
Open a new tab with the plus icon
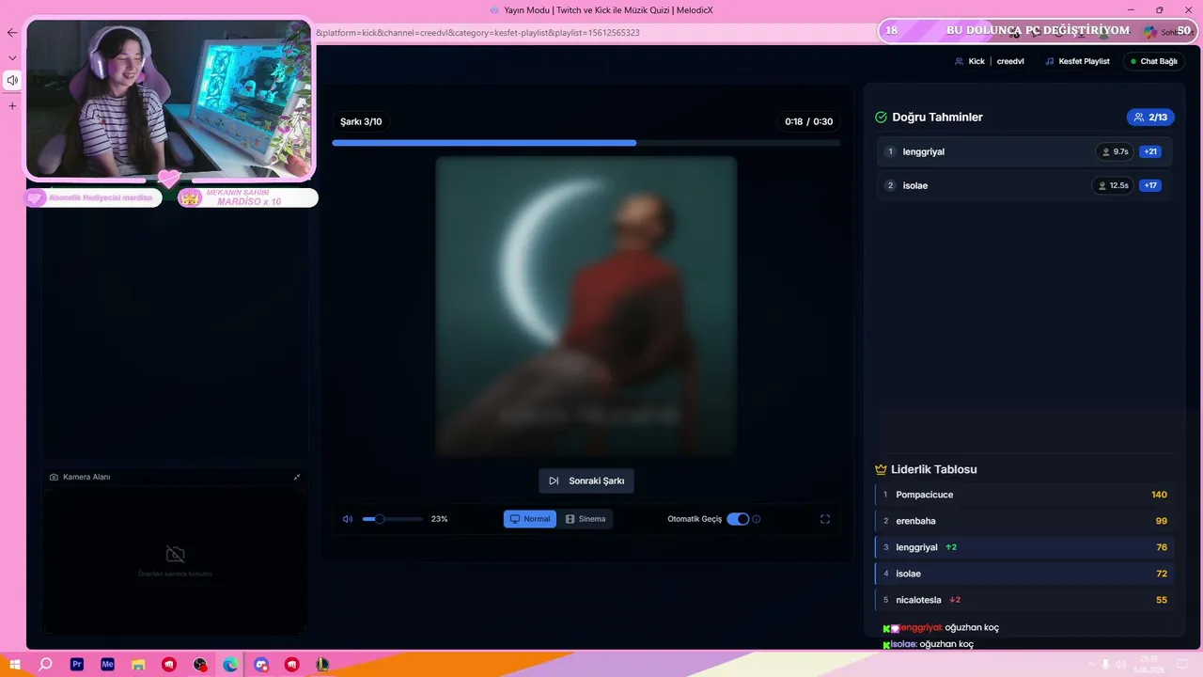pyautogui.click(x=12, y=106)
